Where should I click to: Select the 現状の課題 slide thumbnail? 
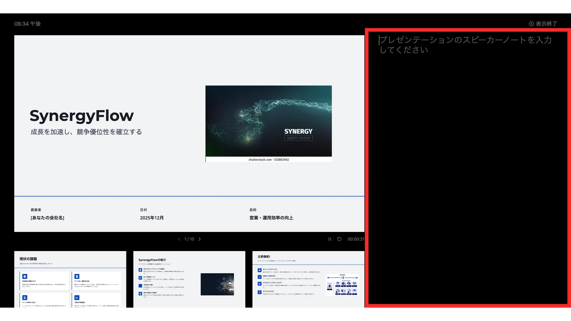(70, 279)
